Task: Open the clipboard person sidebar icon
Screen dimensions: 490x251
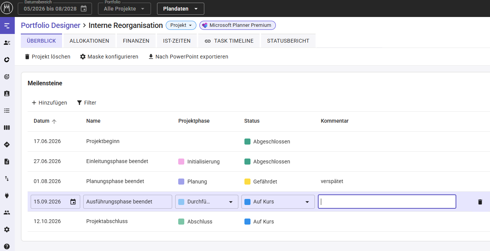Action: 7,94
